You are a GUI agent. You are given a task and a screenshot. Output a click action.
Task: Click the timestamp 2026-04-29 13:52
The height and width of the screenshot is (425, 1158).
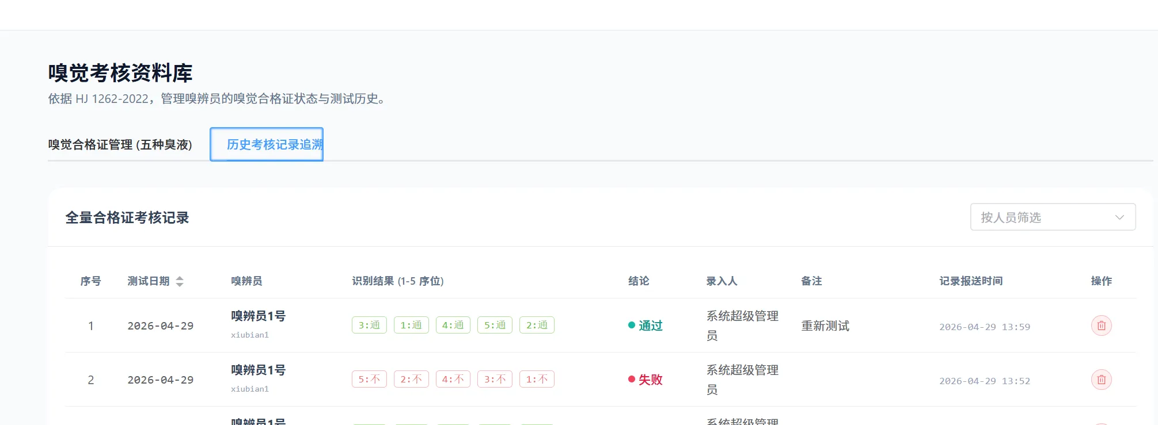click(x=985, y=381)
